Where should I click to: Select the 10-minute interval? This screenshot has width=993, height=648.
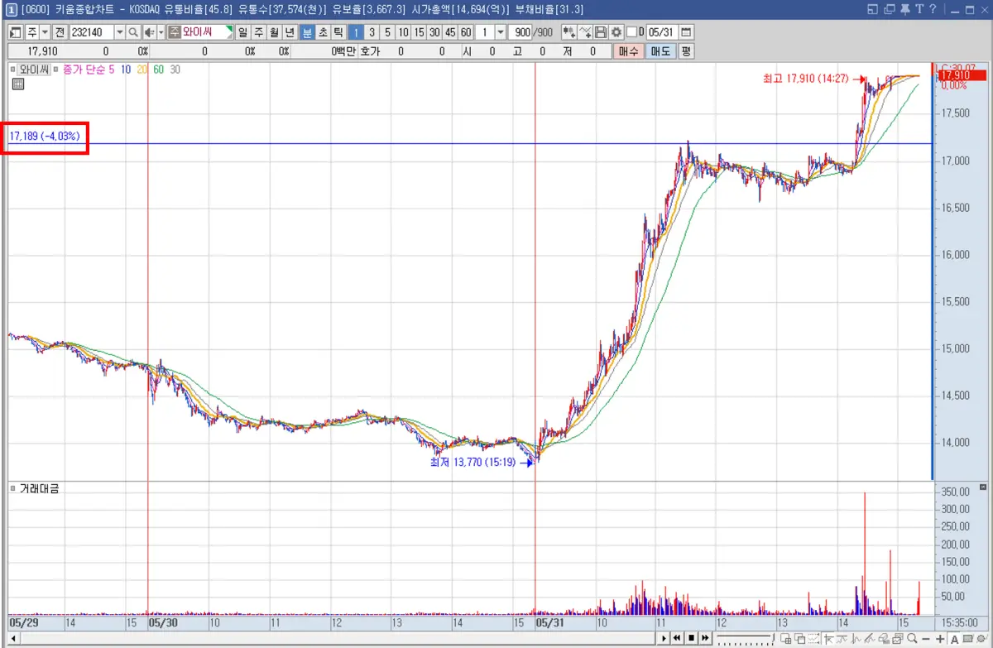pos(404,32)
